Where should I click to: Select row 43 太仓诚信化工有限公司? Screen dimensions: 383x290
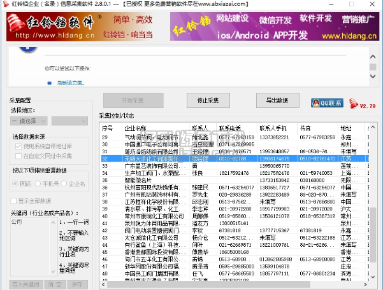coord(235,238)
